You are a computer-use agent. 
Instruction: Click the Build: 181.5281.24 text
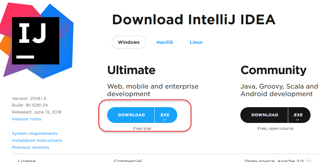click(30, 105)
